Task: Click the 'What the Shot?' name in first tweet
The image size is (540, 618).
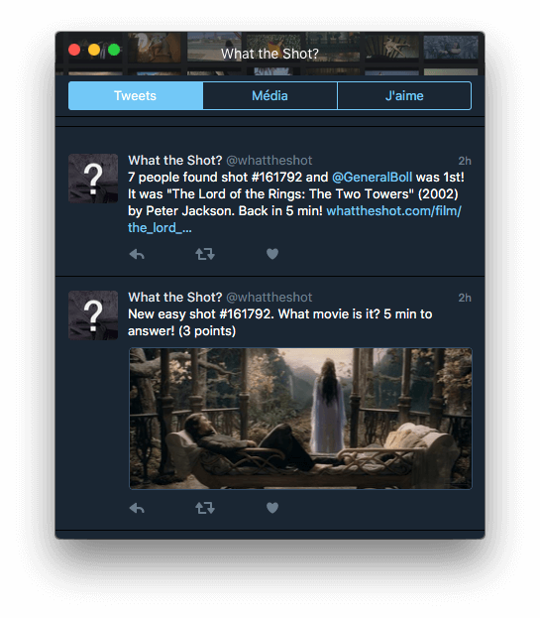Action: 175,161
